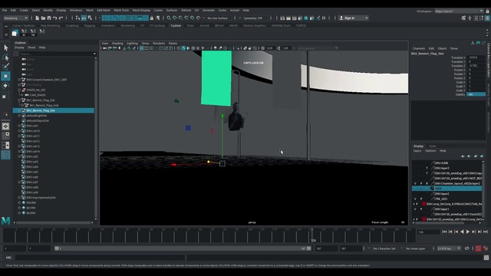Enable Snap to grids magnet icon
Viewport: 491px width, 276px height.
click(x=169, y=18)
